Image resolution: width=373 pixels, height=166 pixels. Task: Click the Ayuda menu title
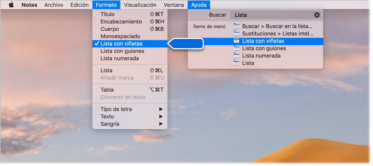pyautogui.click(x=199, y=5)
